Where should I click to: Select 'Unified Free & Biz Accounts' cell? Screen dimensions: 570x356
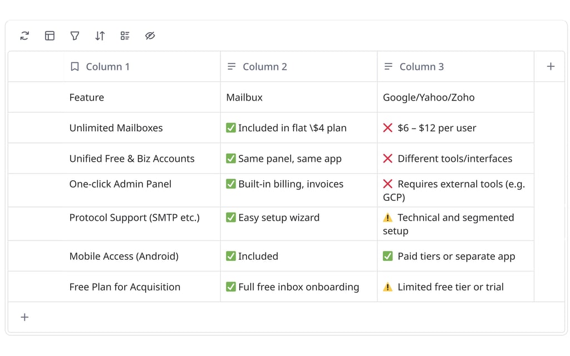click(x=142, y=159)
